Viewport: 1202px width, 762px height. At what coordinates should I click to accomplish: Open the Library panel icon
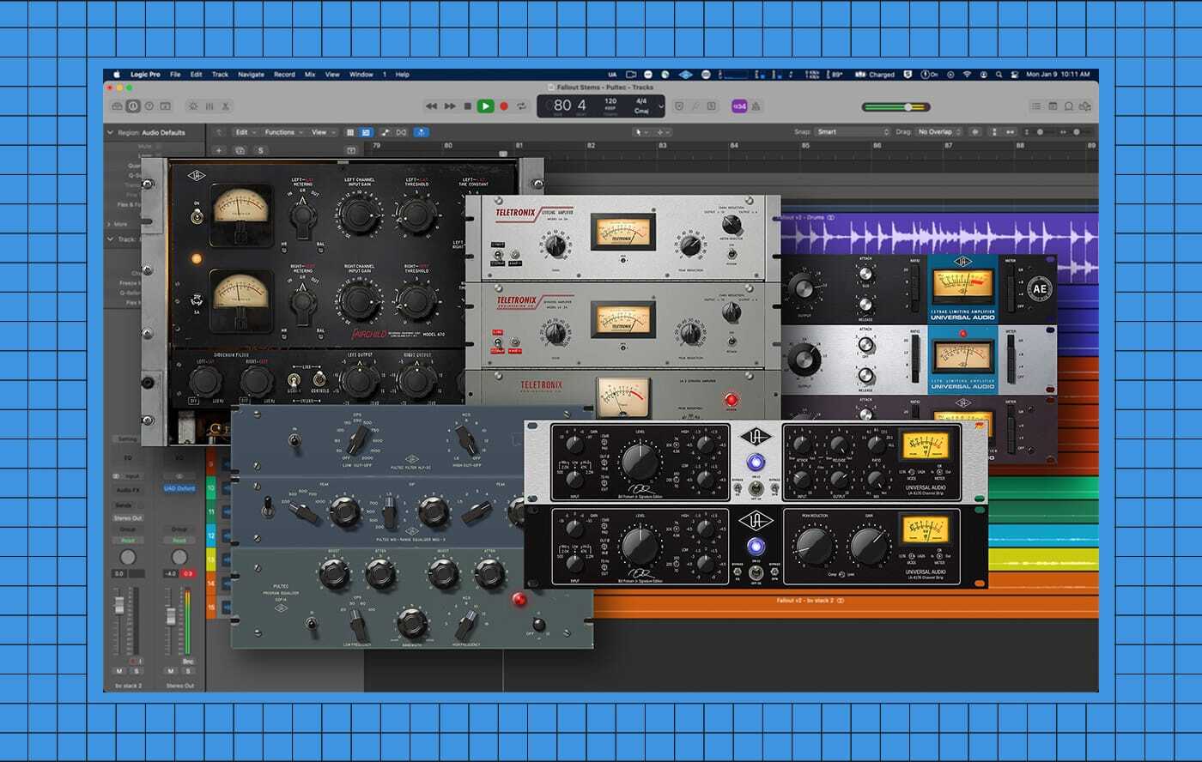coord(117,106)
